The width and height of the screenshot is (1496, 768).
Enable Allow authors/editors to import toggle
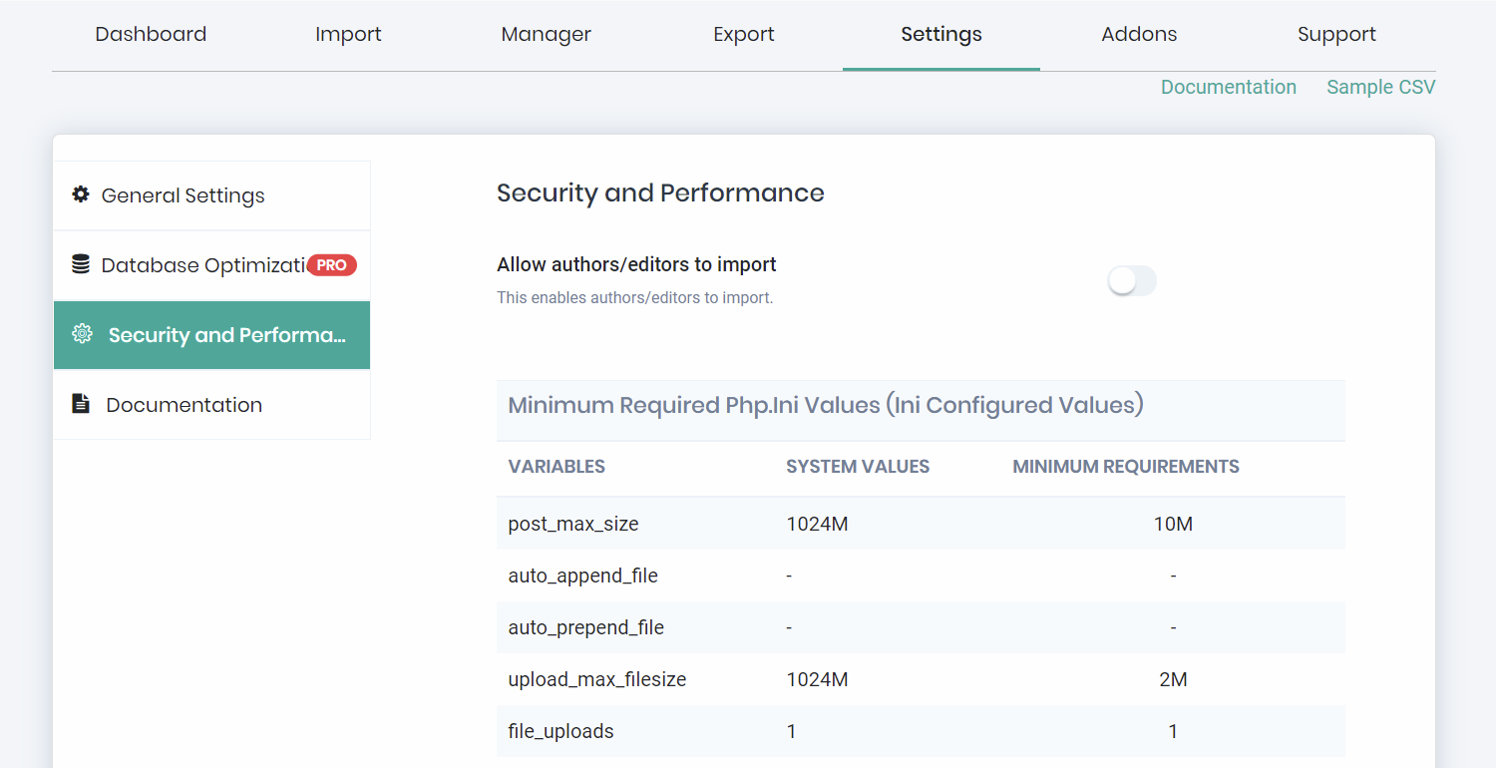(1132, 281)
